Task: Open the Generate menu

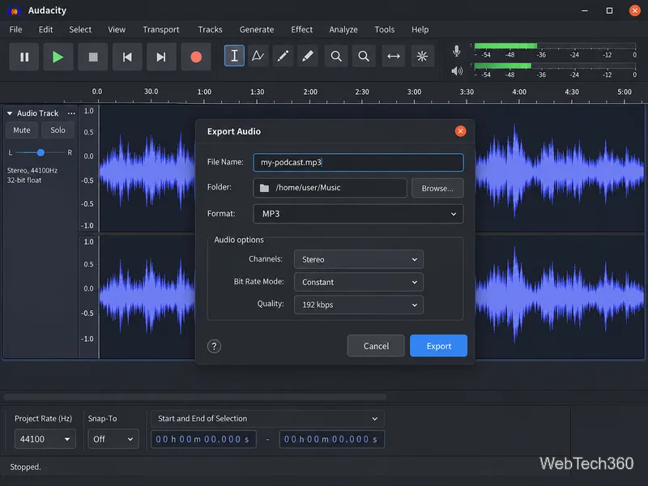Action: click(257, 29)
